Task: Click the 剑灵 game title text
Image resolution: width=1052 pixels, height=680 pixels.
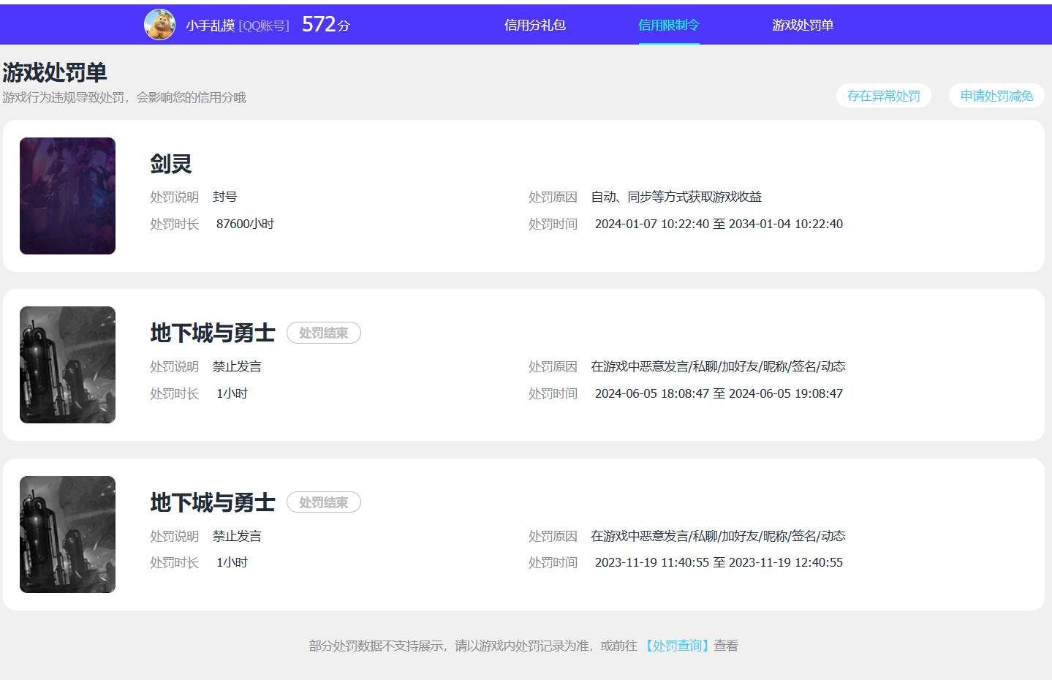Action: click(x=168, y=164)
